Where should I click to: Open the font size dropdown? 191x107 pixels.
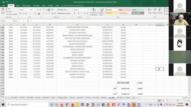pos(36,10)
